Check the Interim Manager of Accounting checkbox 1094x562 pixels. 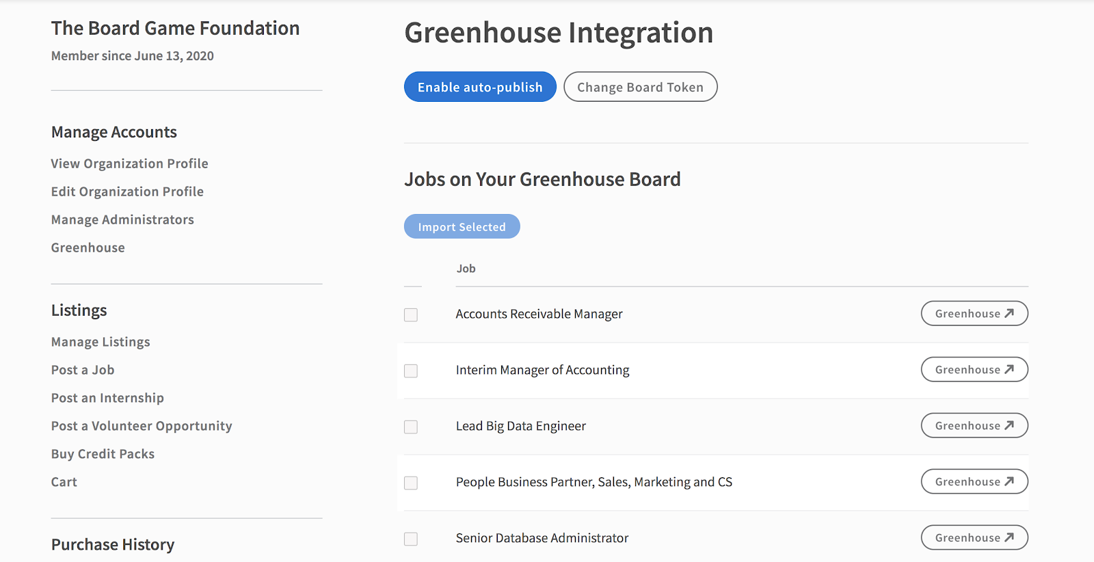tap(411, 371)
